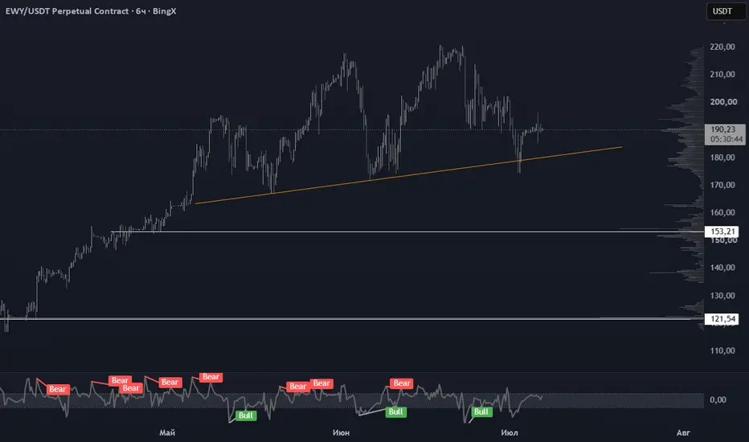The width and height of the screenshot is (749, 442).
Task: Click the Авг label on time axis
Action: click(683, 432)
